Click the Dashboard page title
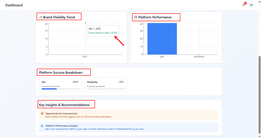Image resolution: width=261 pixels, height=138 pixels. tap(14, 5)
